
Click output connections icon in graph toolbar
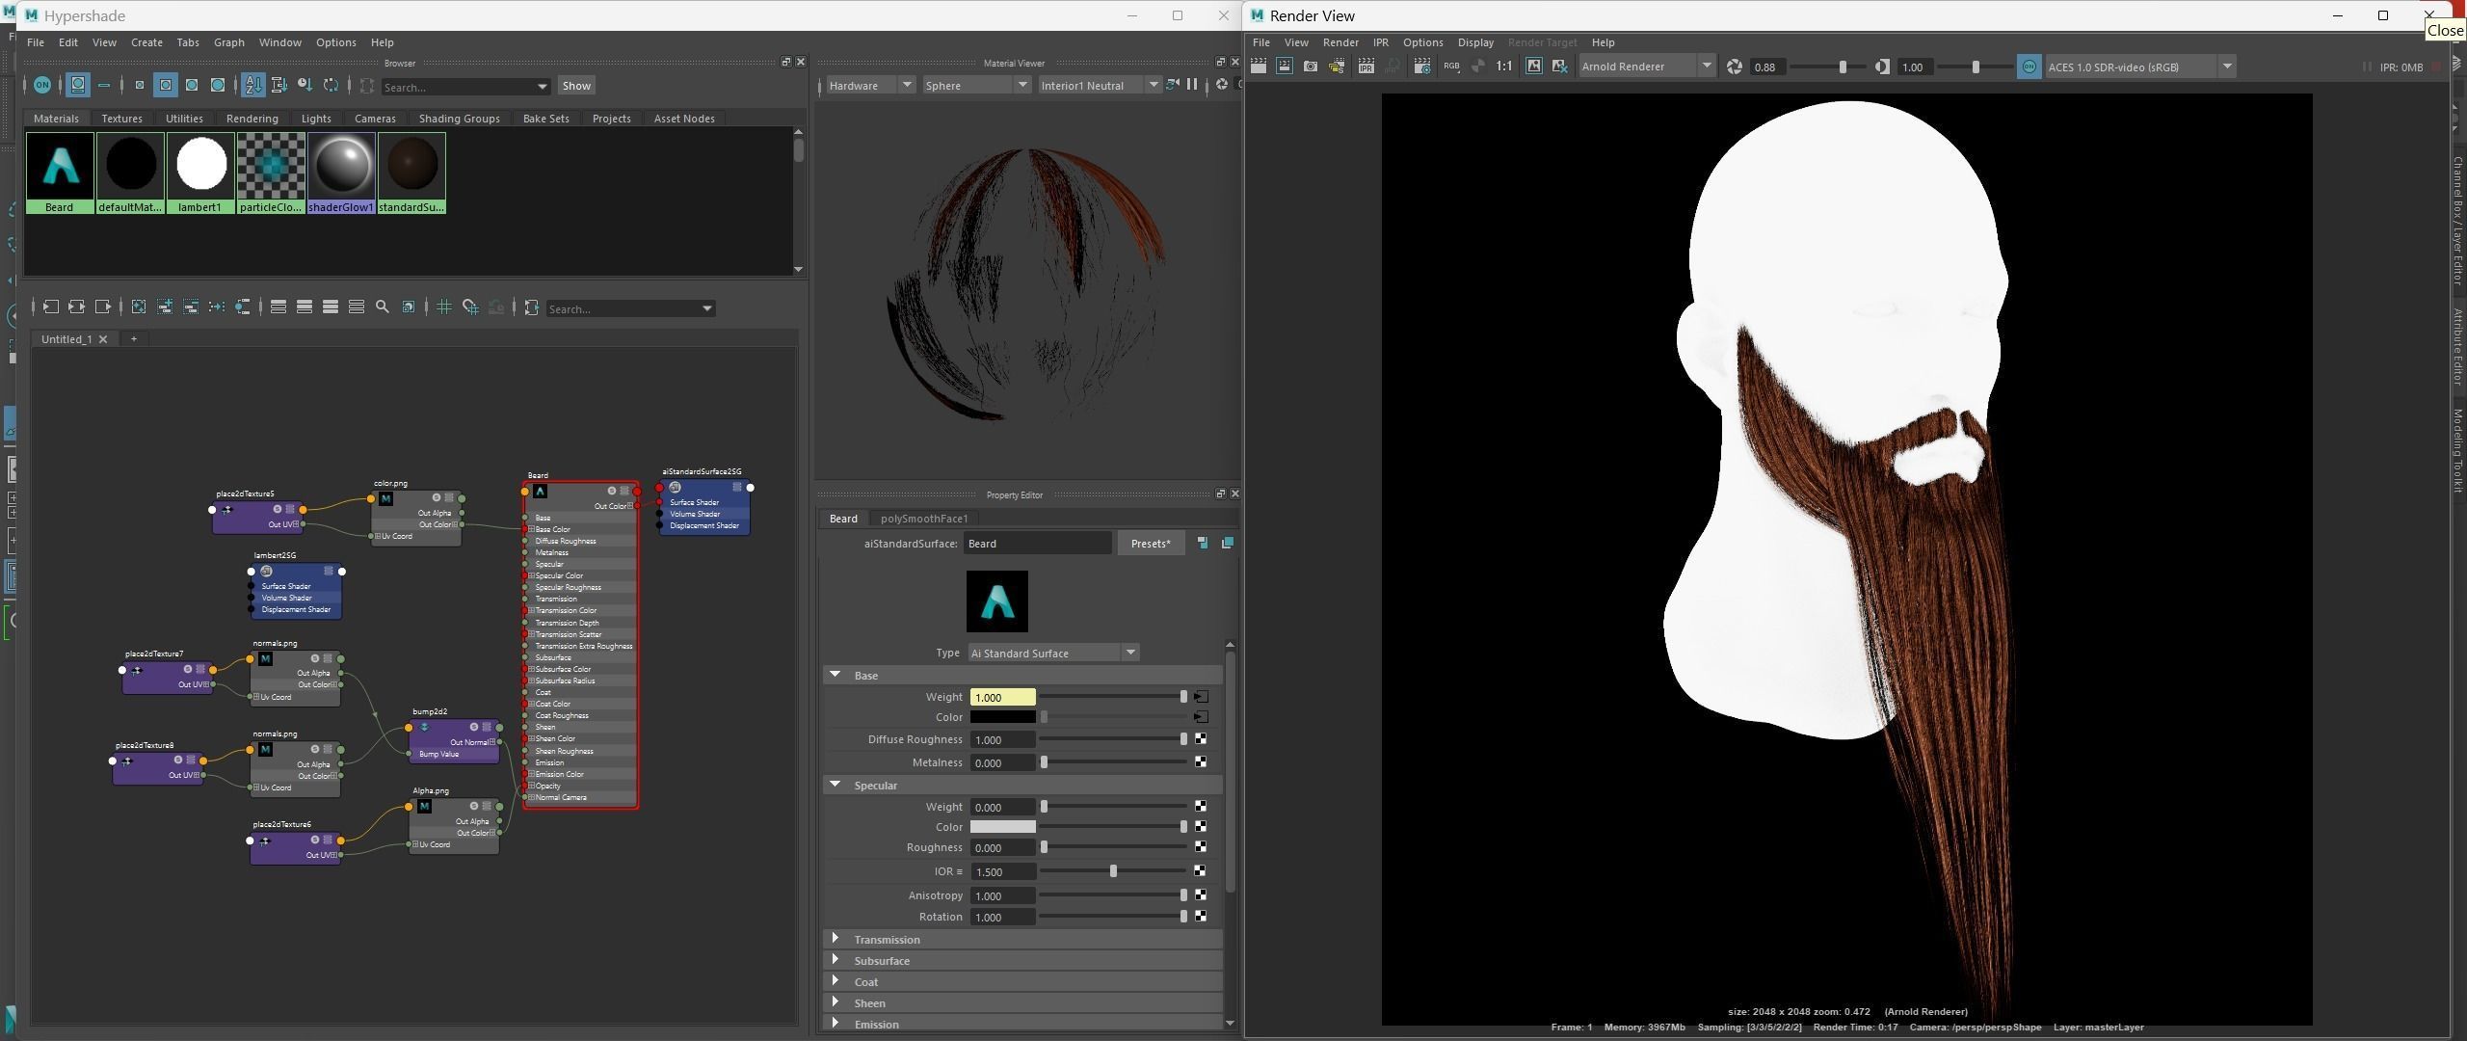(103, 307)
